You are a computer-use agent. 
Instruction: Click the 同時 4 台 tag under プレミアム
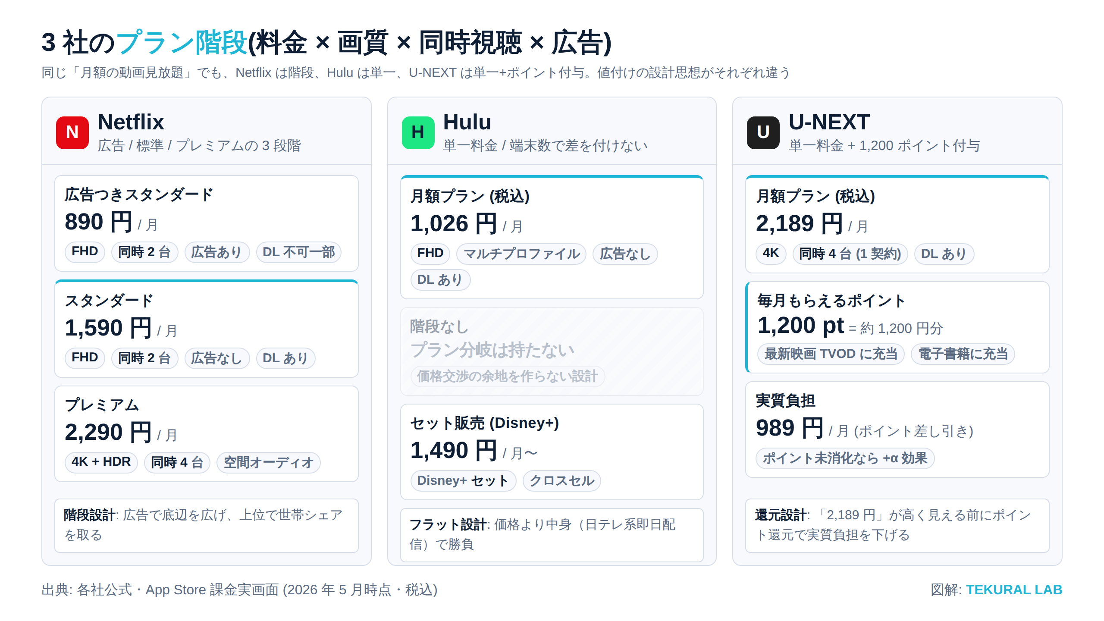[177, 462]
